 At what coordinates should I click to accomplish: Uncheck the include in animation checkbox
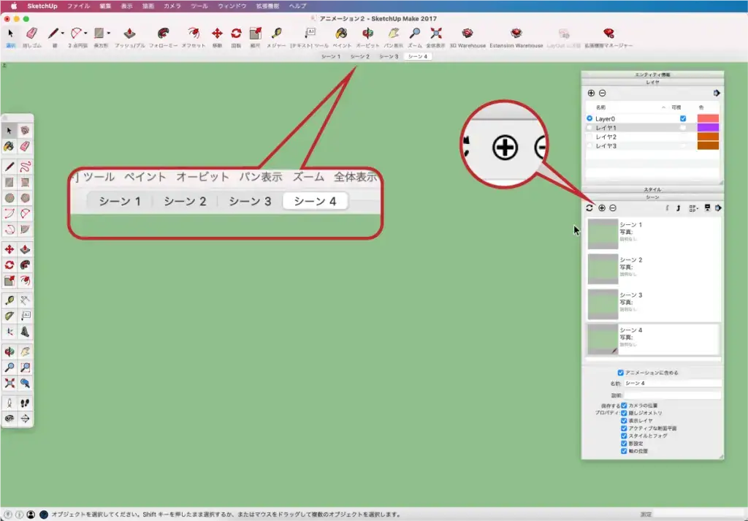point(621,373)
